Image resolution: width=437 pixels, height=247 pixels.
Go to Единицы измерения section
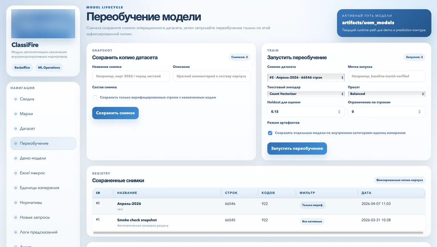coord(43,188)
